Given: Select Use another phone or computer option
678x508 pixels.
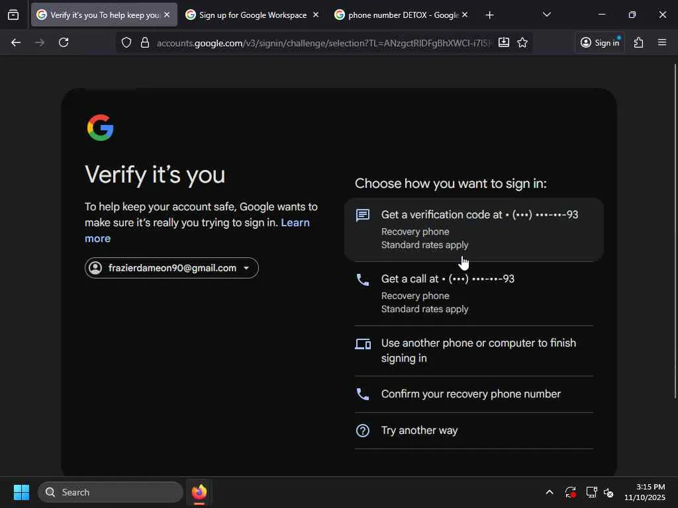Looking at the screenshot, I should coord(474,351).
